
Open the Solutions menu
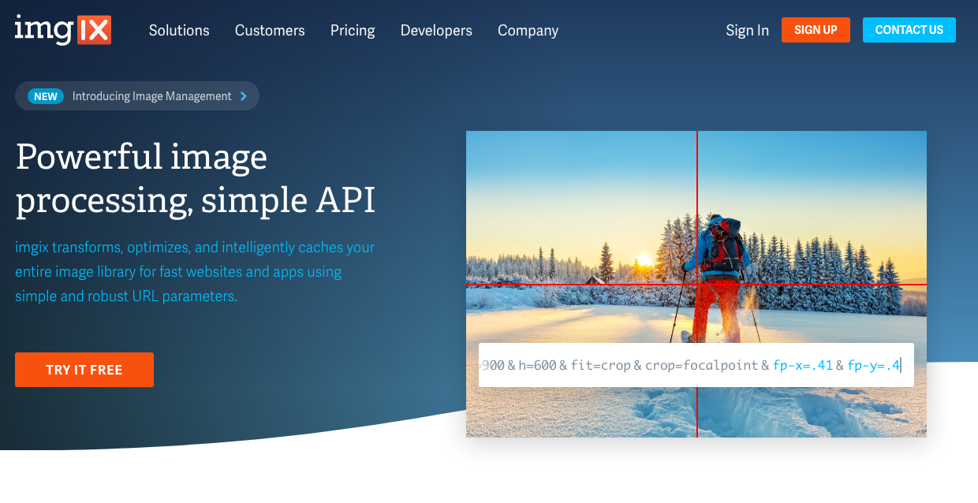click(x=179, y=31)
